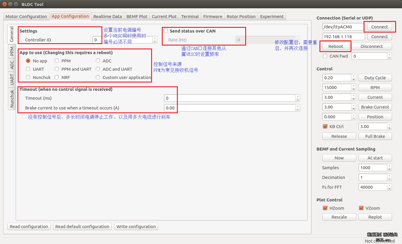Go to the BEMF Plot tab
This screenshot has height=244, width=402.
click(137, 17)
